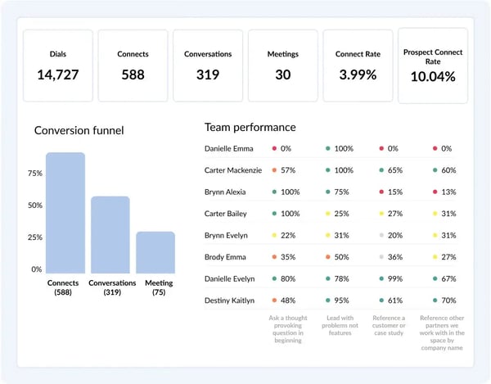Select the Carter Bailey row name

coord(226,214)
